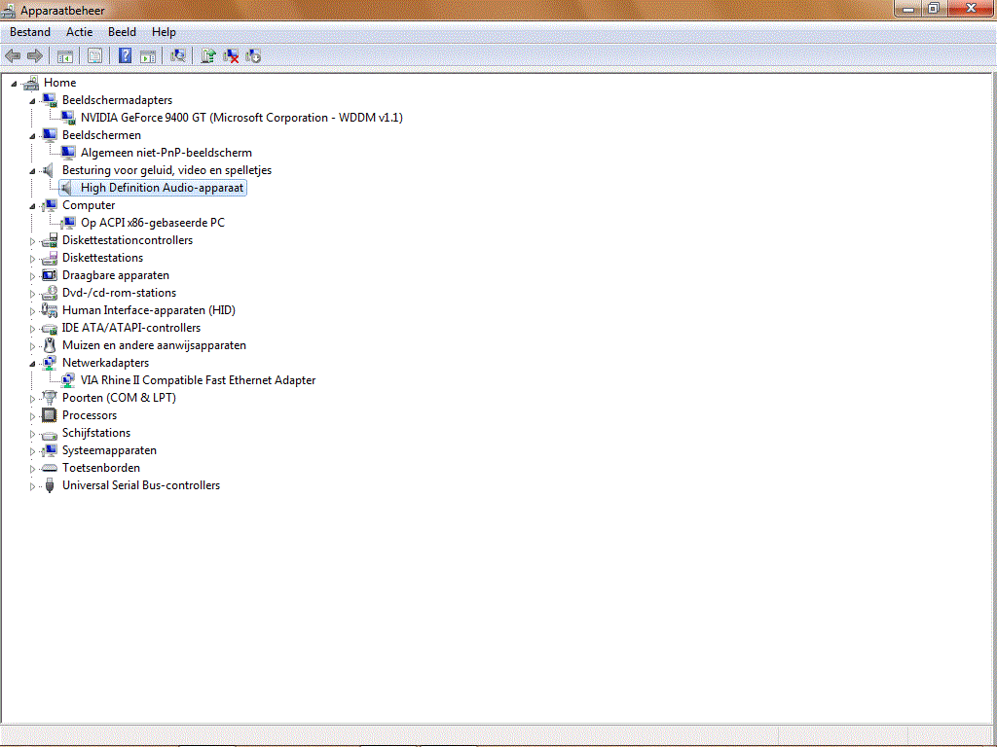997x747 pixels.
Task: Click the Dvd-/cd-rom-stations disc icon
Action: (x=50, y=293)
